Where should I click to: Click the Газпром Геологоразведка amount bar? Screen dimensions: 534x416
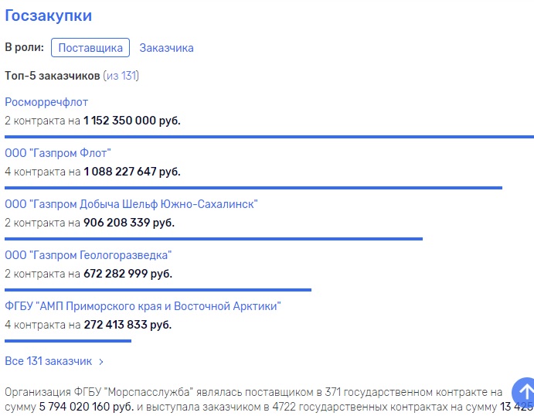pos(158,290)
